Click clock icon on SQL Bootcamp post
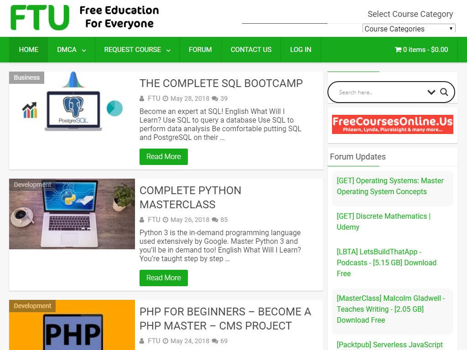The width and height of the screenshot is (467, 350). click(x=165, y=98)
